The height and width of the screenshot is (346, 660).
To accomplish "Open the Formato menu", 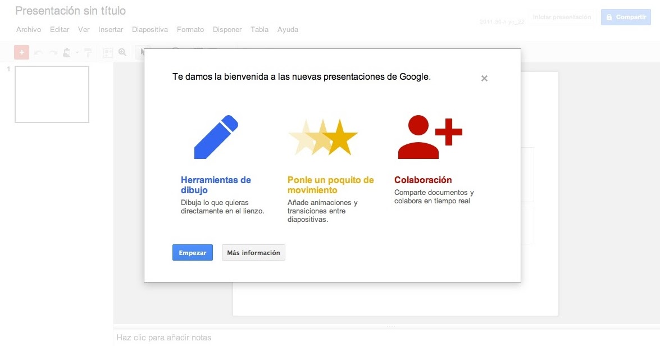I will (x=190, y=29).
